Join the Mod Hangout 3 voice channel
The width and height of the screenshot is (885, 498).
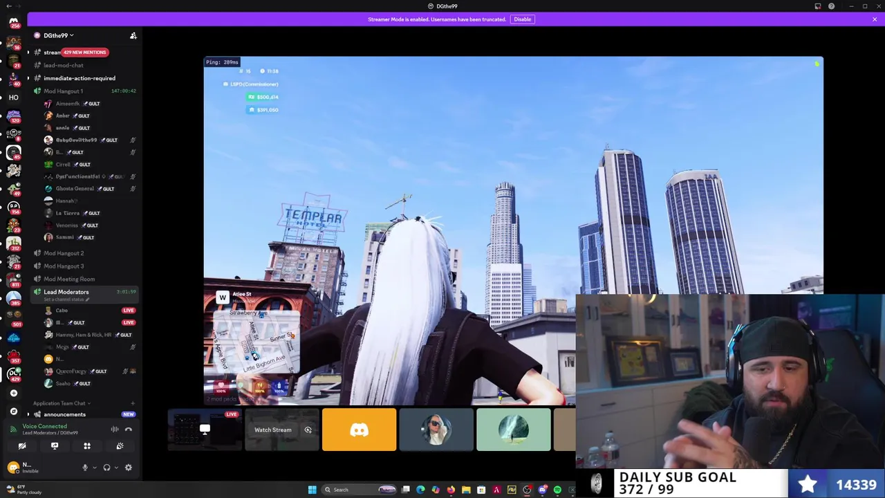pos(64,266)
